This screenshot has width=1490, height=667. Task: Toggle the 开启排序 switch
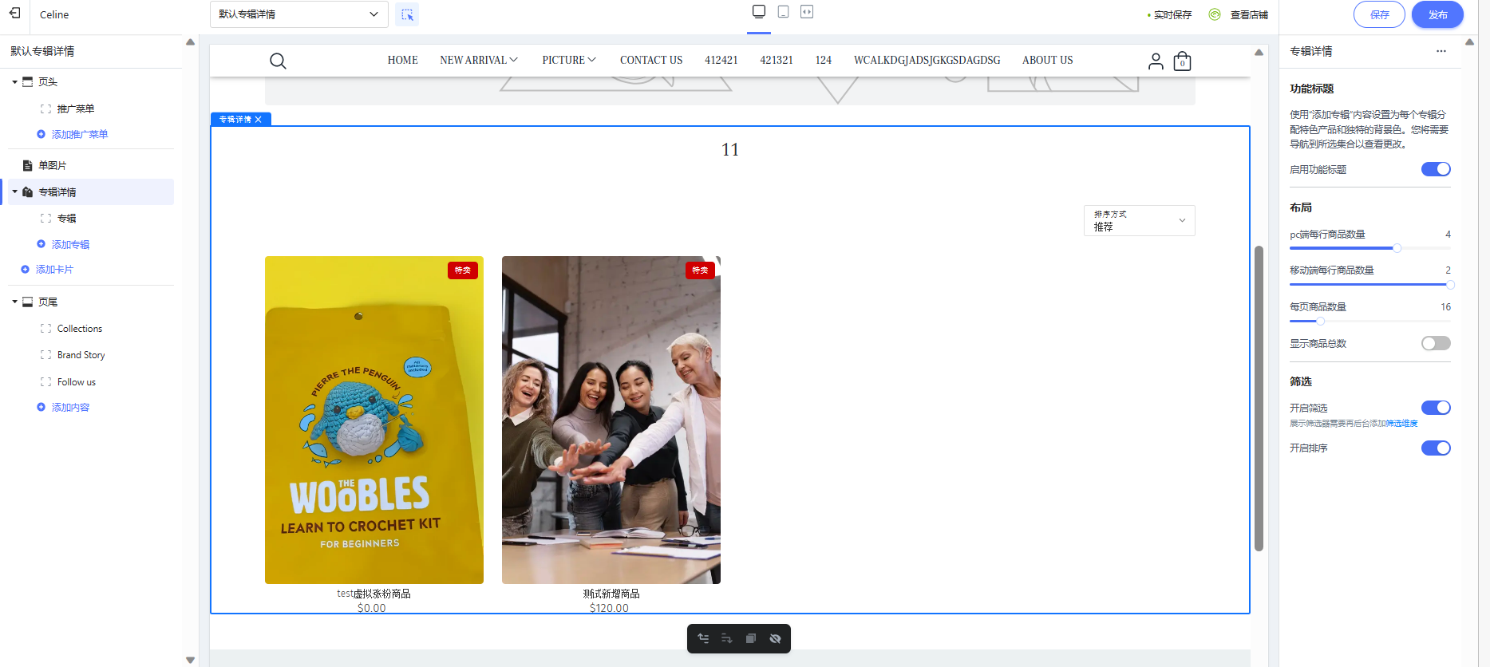[x=1436, y=448]
